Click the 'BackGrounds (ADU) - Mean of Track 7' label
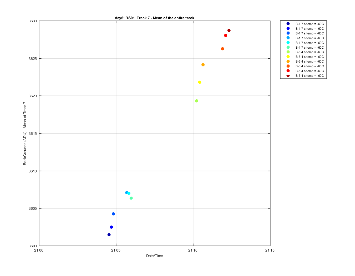Image resolution: width=355 pixels, height=276 pixels. 25,133
